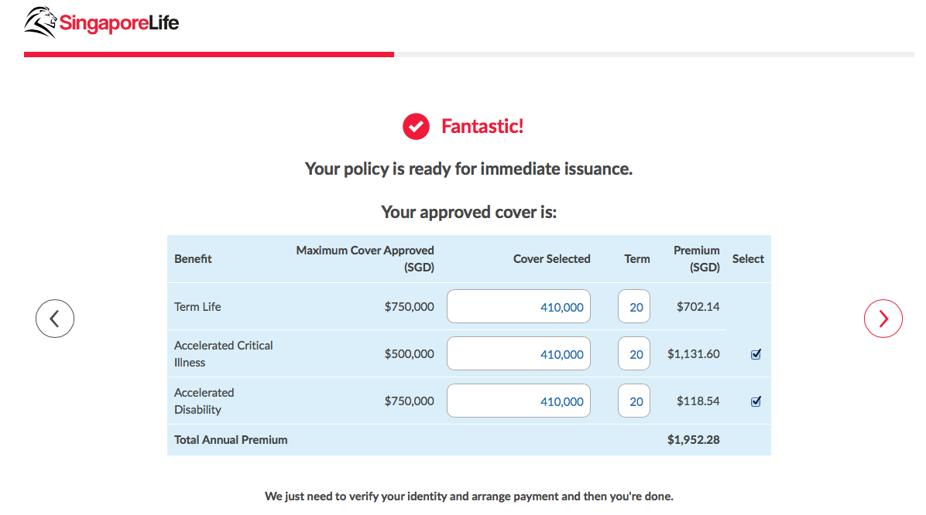This screenshot has width=926, height=515.
Task: Click the red progress bar at top
Action: pyautogui.click(x=209, y=54)
